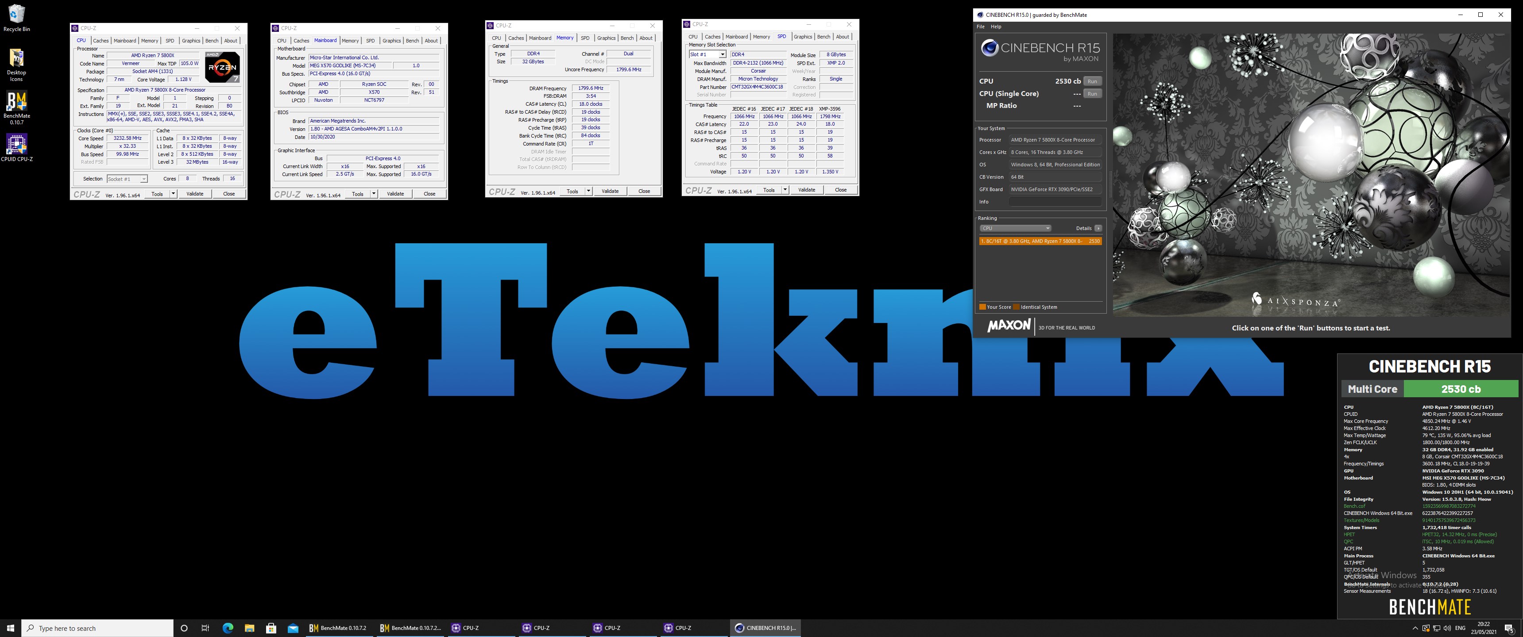Screen dimensions: 1523x637
Task: Click Validate in CPU-Z CPU window
Action: coord(194,194)
